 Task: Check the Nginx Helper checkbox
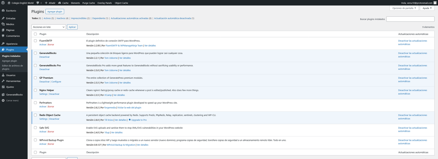click(x=35, y=90)
